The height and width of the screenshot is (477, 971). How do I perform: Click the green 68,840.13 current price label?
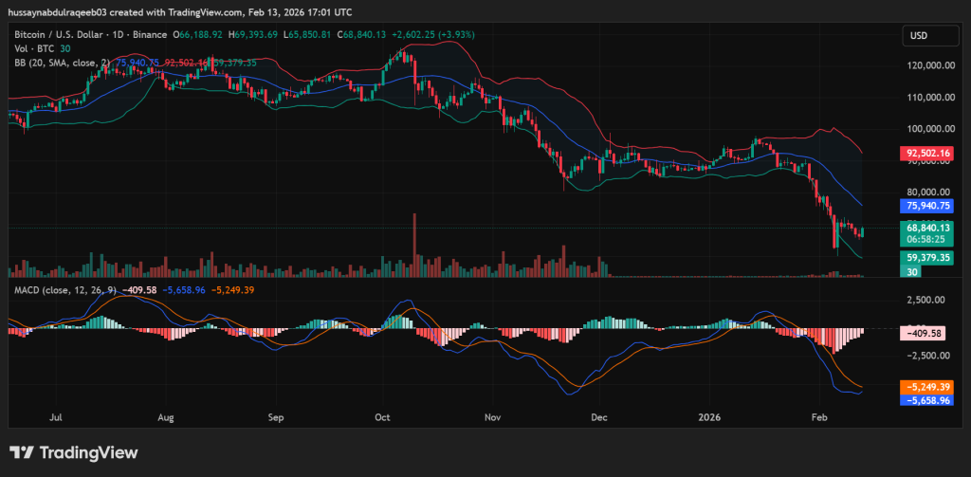tap(927, 228)
